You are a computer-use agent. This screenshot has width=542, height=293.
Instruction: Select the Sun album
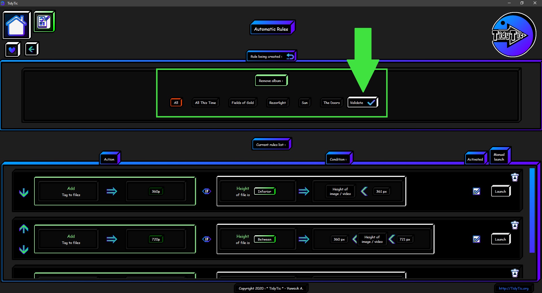coord(305,103)
